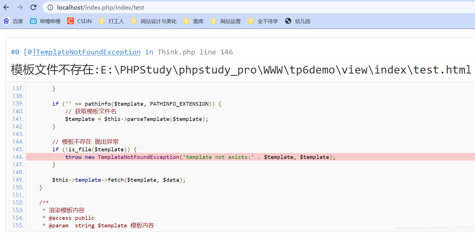Click the browser forward arrow

tap(20, 7)
